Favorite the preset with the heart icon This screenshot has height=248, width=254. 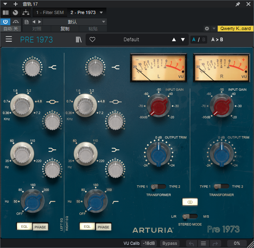92,40
